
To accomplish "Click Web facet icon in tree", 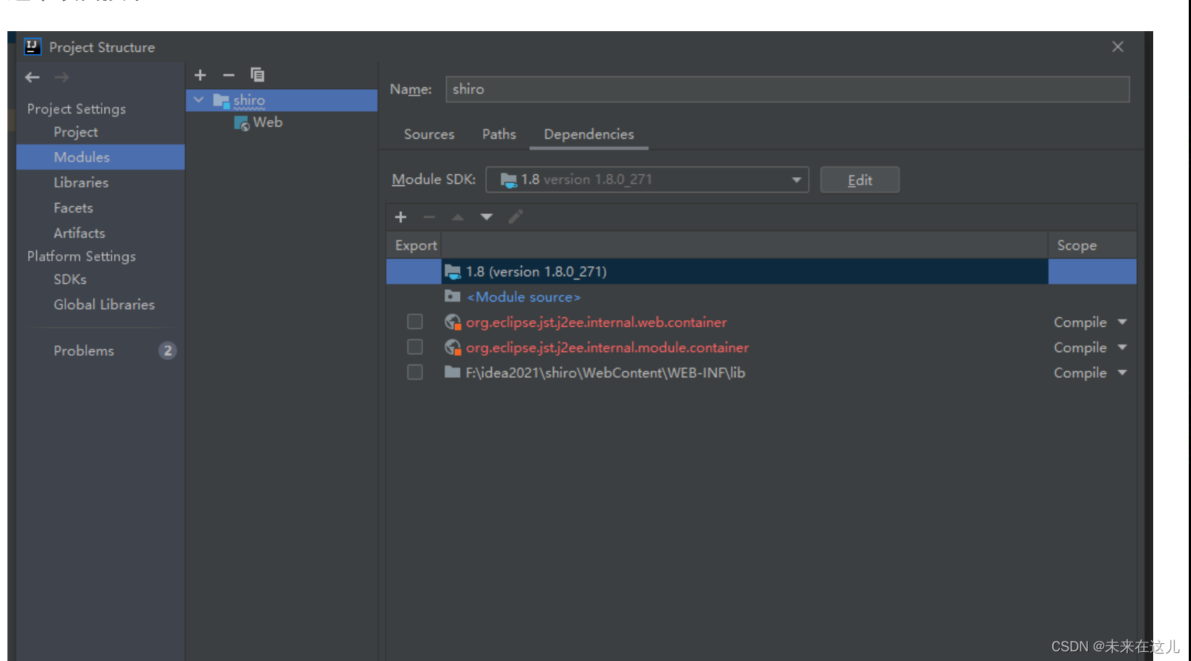I will click(x=242, y=123).
